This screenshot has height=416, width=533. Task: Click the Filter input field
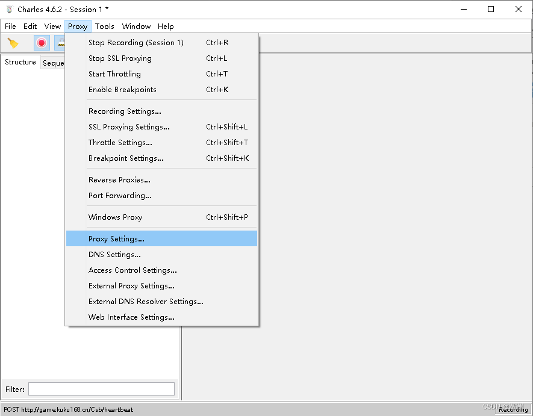click(x=101, y=389)
